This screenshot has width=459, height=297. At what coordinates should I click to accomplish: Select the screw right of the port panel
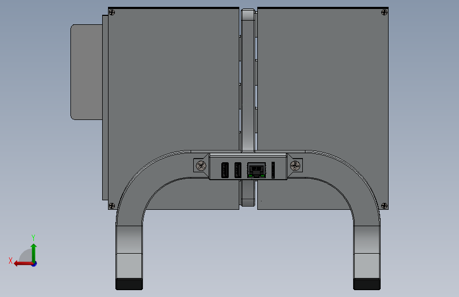point(295,166)
